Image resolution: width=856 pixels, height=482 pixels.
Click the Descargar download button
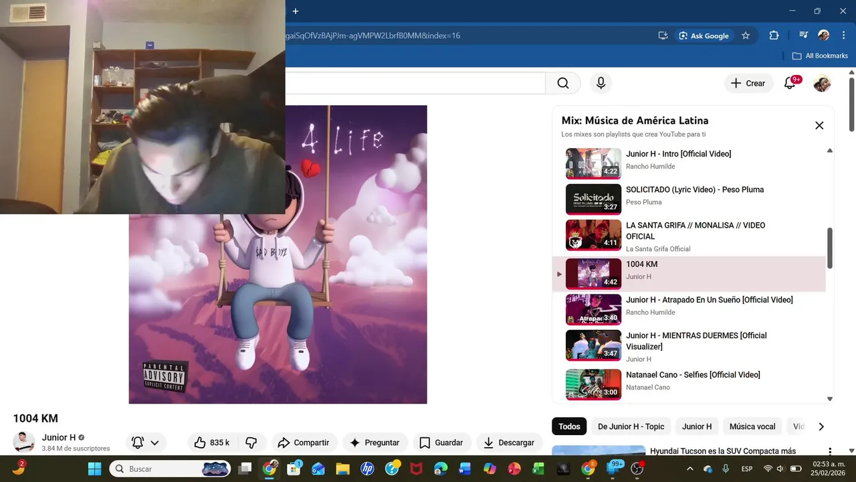[509, 443]
